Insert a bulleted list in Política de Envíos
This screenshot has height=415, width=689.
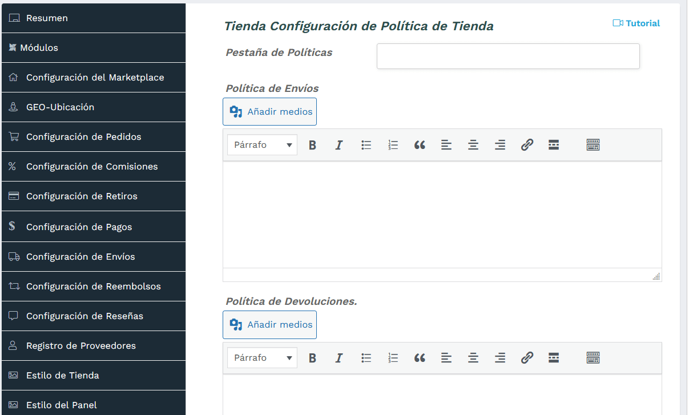[366, 144]
